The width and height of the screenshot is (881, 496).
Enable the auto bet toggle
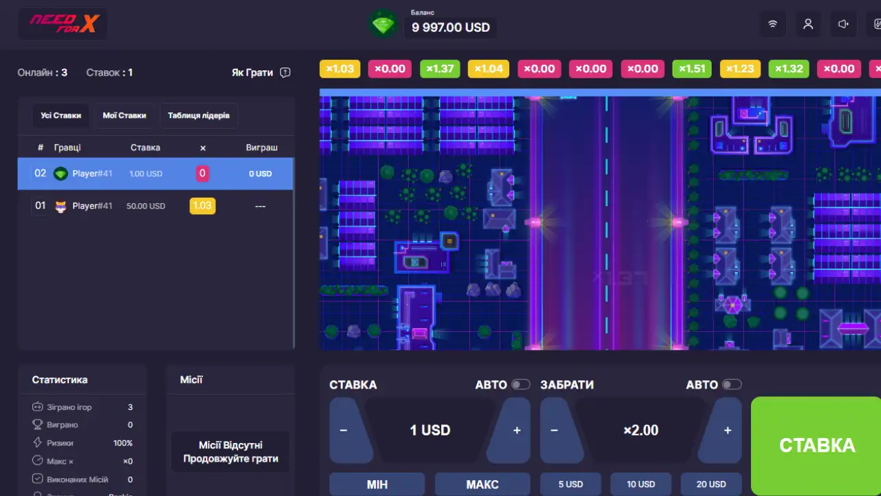point(520,384)
